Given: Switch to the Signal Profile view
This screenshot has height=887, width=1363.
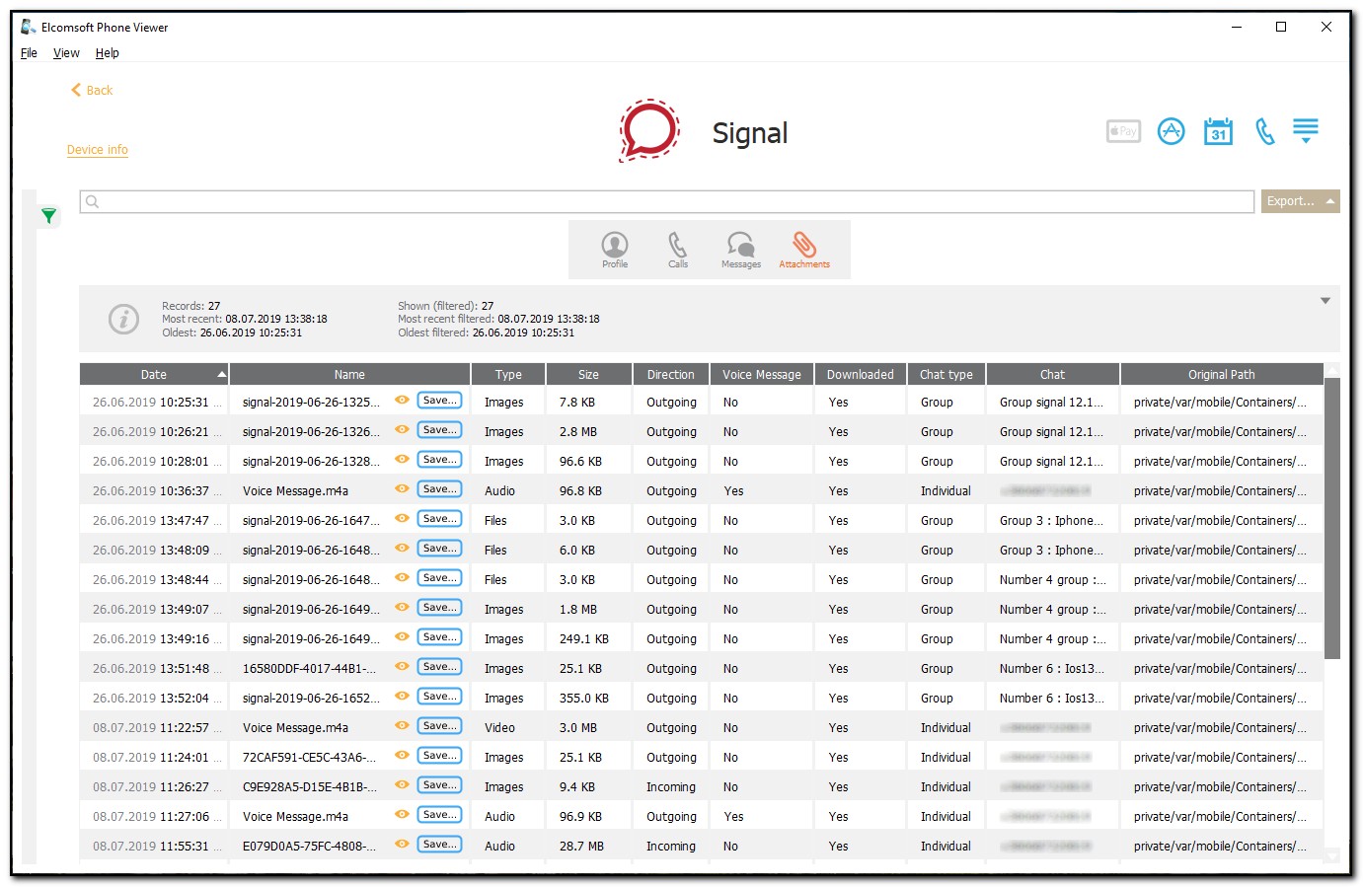Looking at the screenshot, I should coord(615,250).
